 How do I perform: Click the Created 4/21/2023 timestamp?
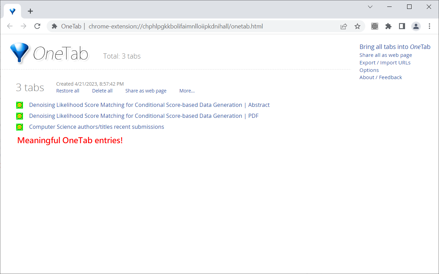pos(90,84)
